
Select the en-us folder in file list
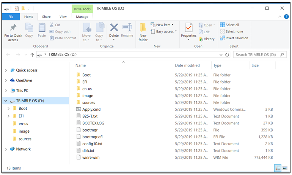[x=87, y=89]
